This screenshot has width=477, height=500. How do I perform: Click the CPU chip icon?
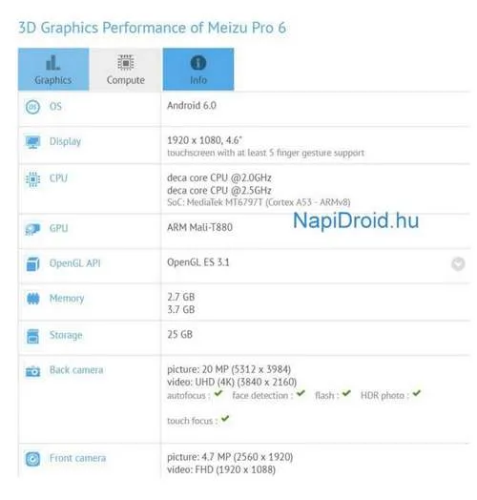point(32,179)
